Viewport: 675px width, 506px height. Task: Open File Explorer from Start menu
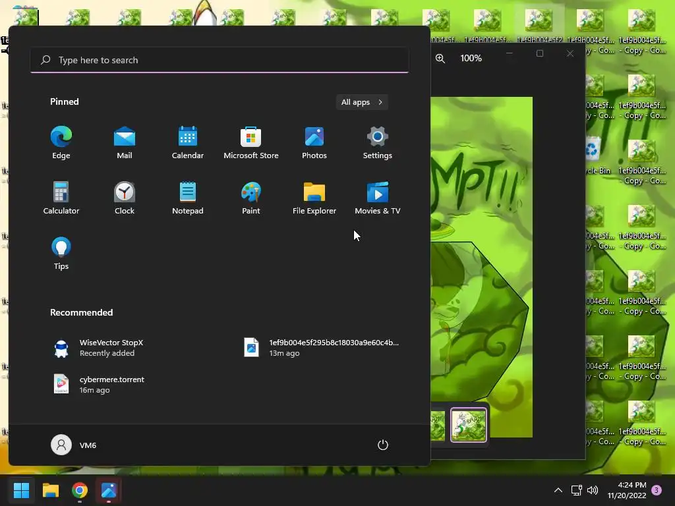point(314,198)
